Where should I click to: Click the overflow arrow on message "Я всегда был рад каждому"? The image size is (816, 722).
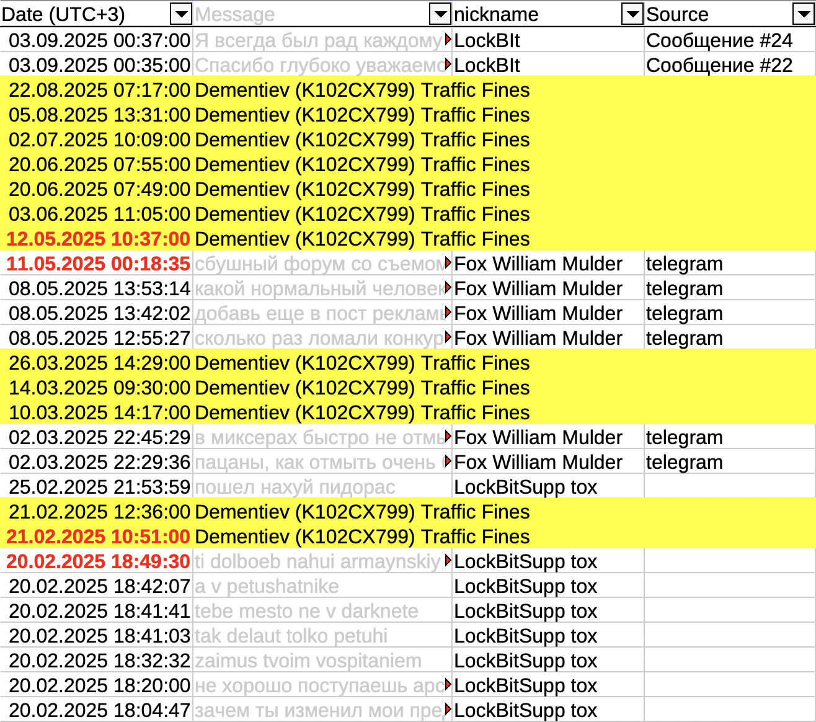(x=448, y=41)
